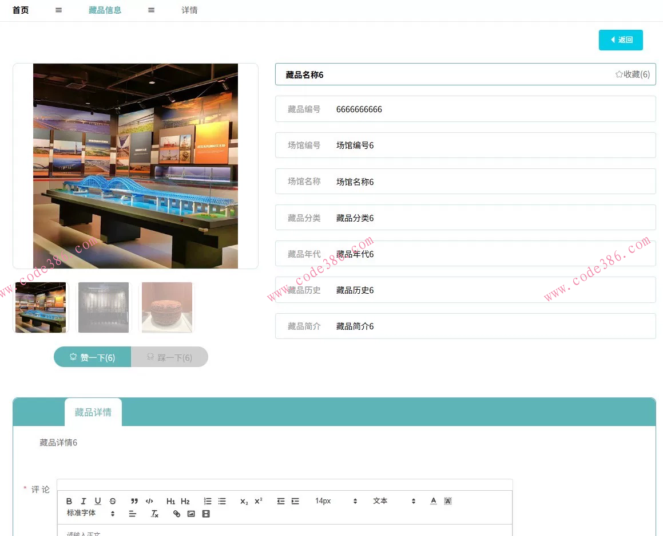663x536 pixels.
Task: Open the 首页 menu item
Action: (21, 10)
